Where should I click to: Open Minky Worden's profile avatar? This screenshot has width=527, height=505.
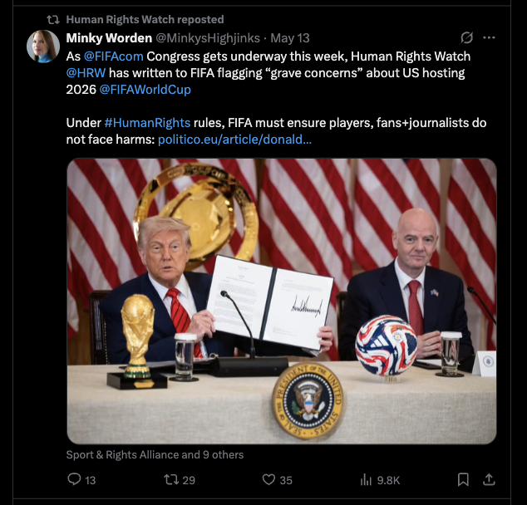[43, 47]
